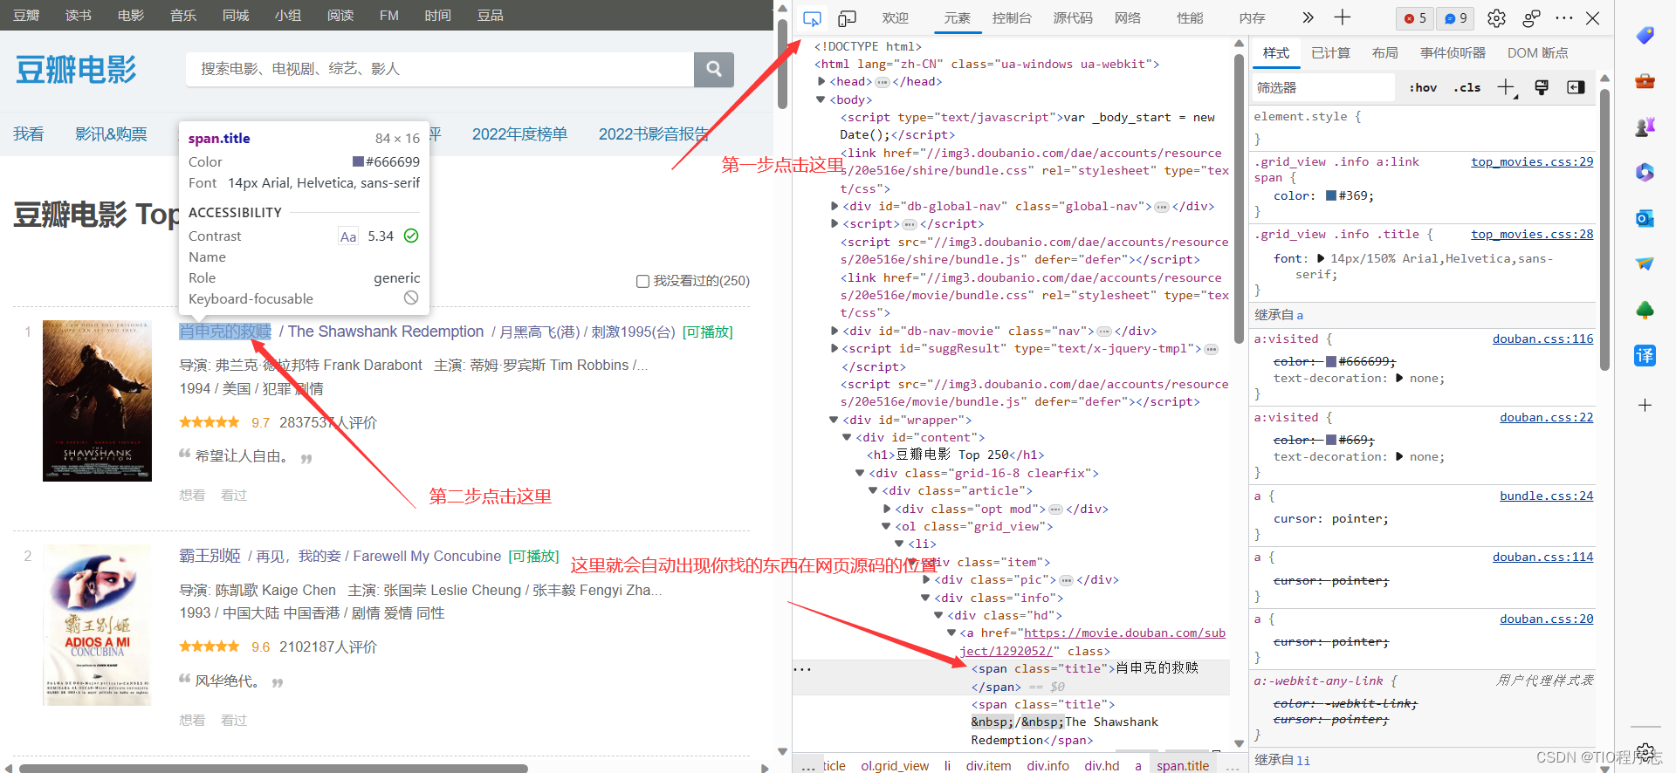Open the 性能 tab
Screen dimensions: 1676x773
pyautogui.click(x=1190, y=17)
